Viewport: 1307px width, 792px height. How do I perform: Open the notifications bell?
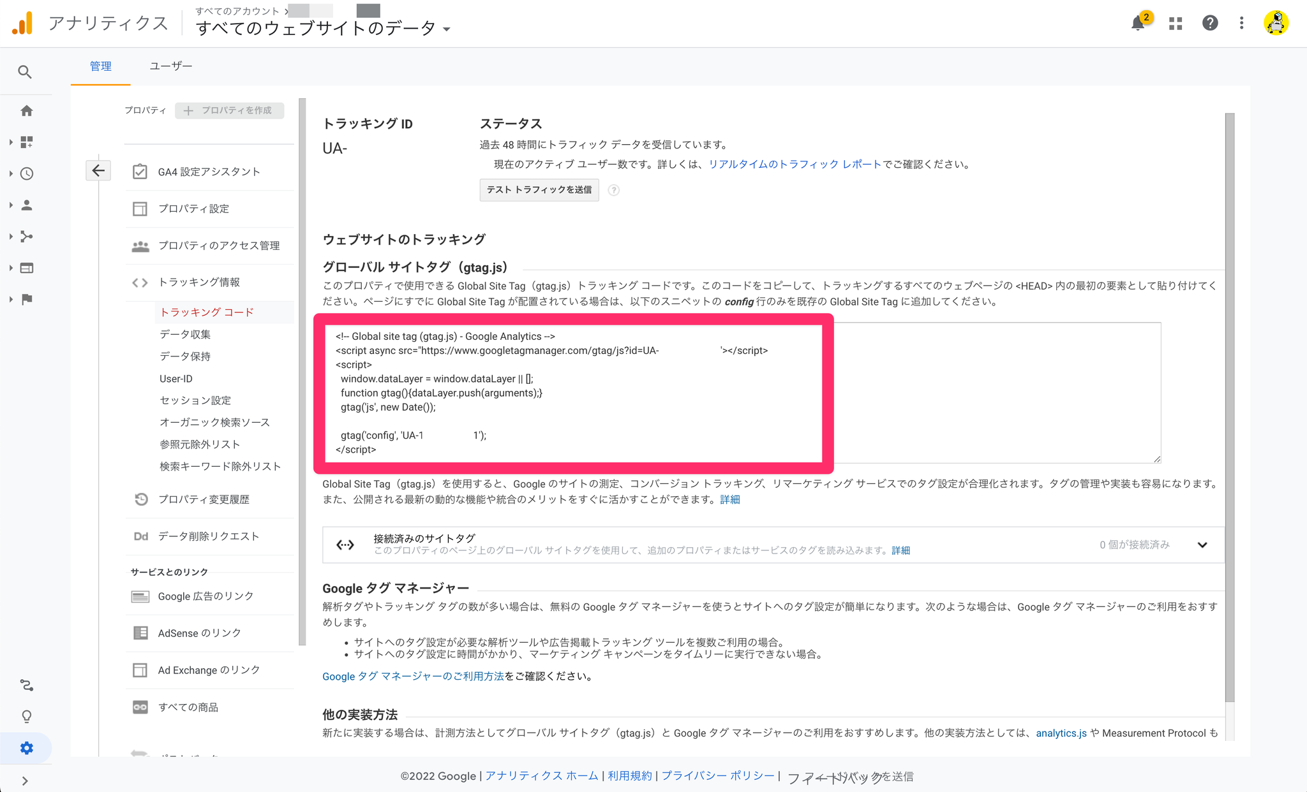click(x=1138, y=24)
